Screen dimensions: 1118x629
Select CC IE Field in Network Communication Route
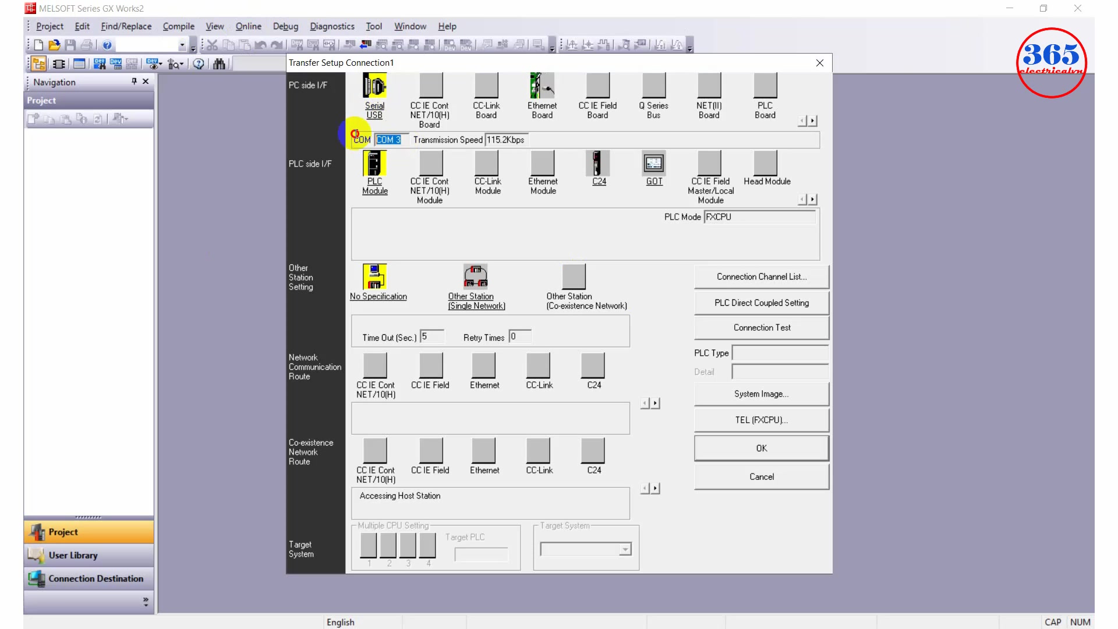(431, 365)
